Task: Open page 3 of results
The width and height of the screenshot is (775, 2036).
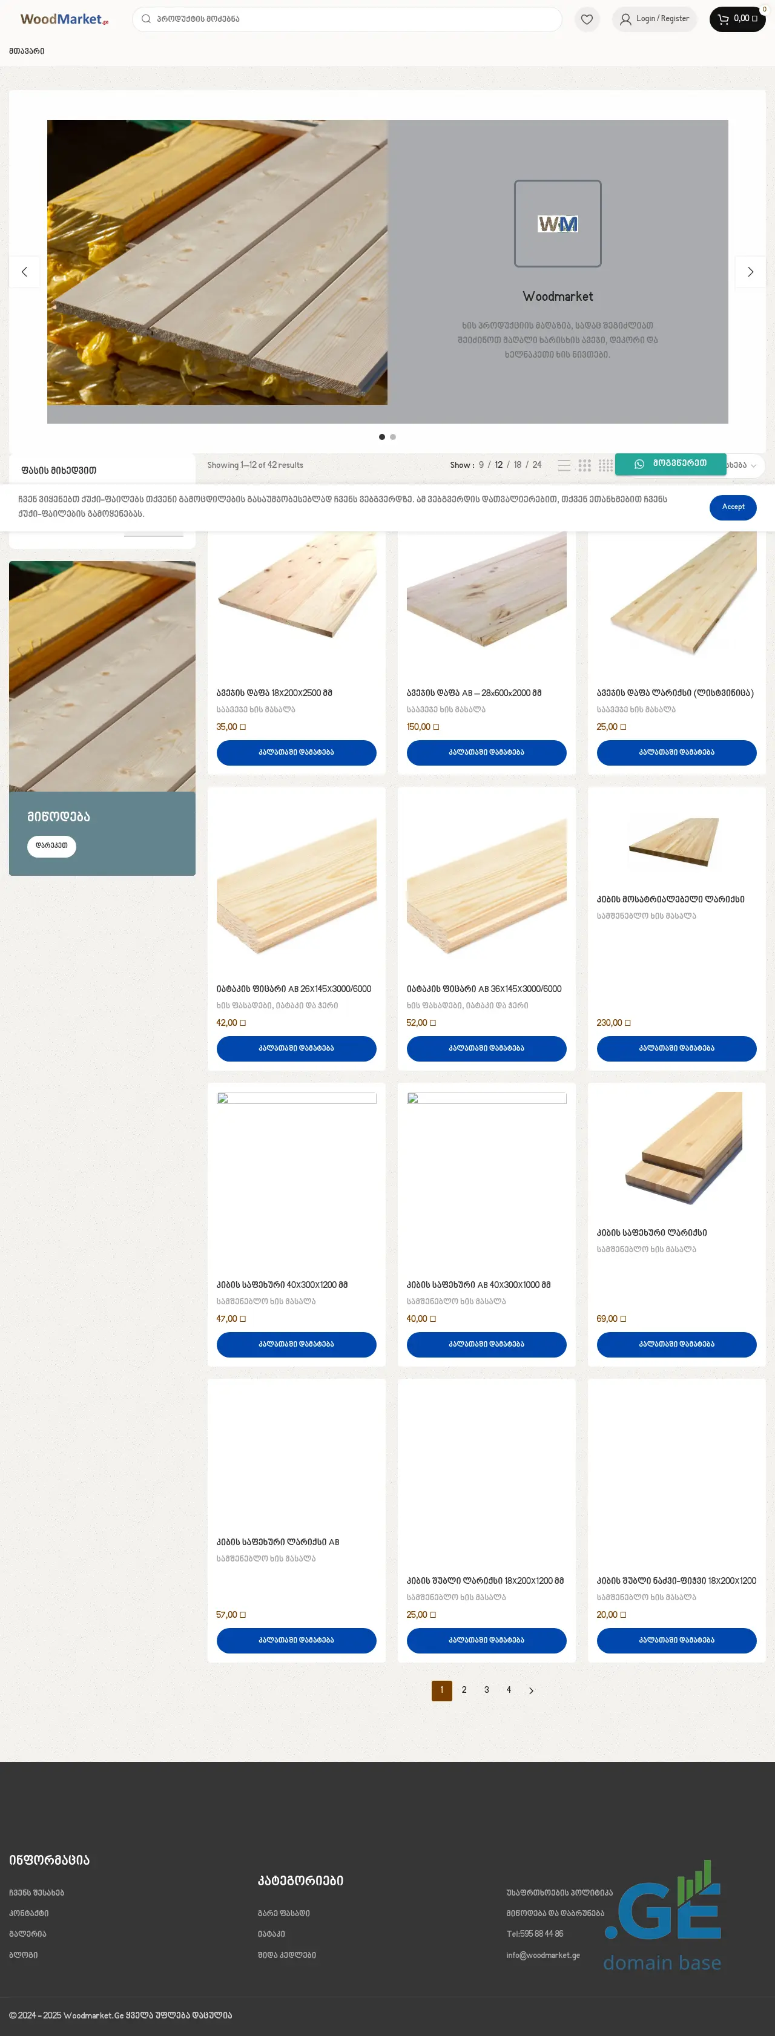Action: 486,1690
